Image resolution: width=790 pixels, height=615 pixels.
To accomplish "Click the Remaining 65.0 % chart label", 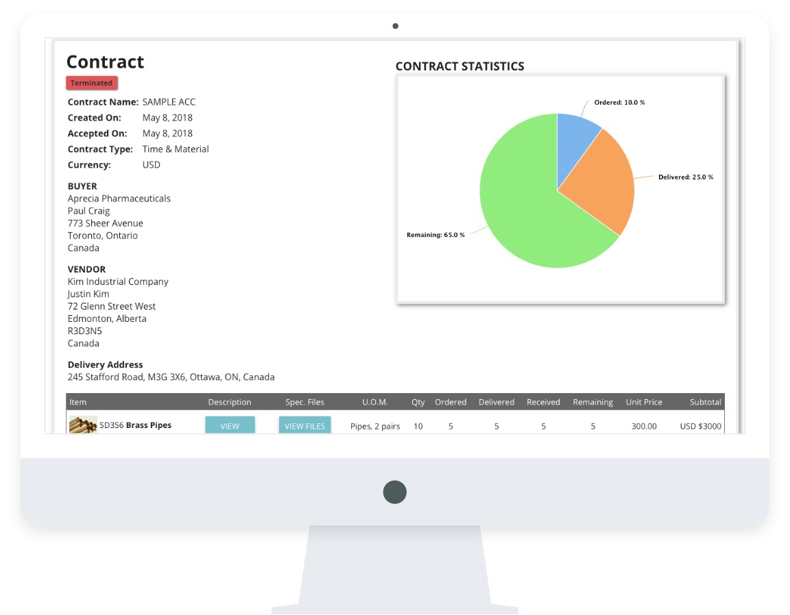I will click(436, 234).
